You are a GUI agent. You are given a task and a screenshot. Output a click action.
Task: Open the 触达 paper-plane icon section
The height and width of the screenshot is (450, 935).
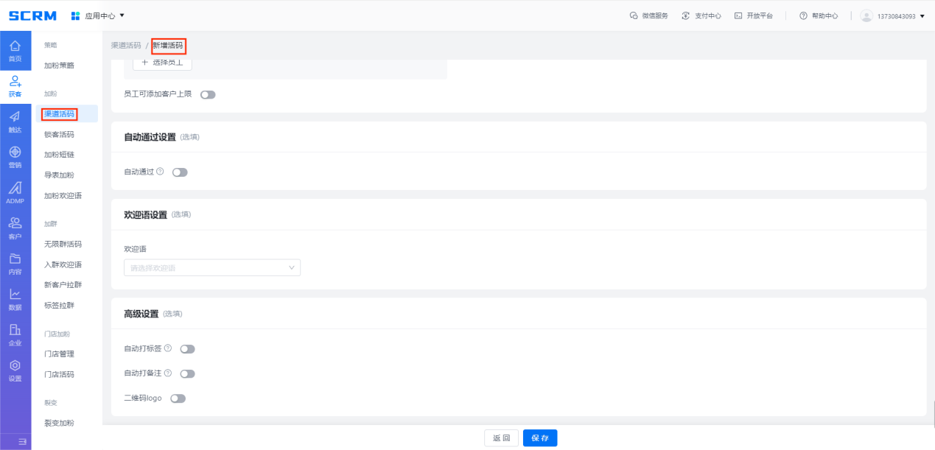(x=15, y=120)
